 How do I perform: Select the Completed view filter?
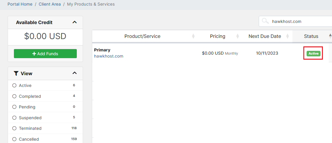tap(14, 96)
